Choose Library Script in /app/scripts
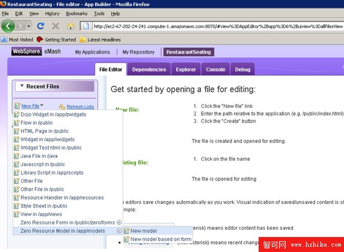The height and width of the screenshot is (252, 344). point(52,173)
